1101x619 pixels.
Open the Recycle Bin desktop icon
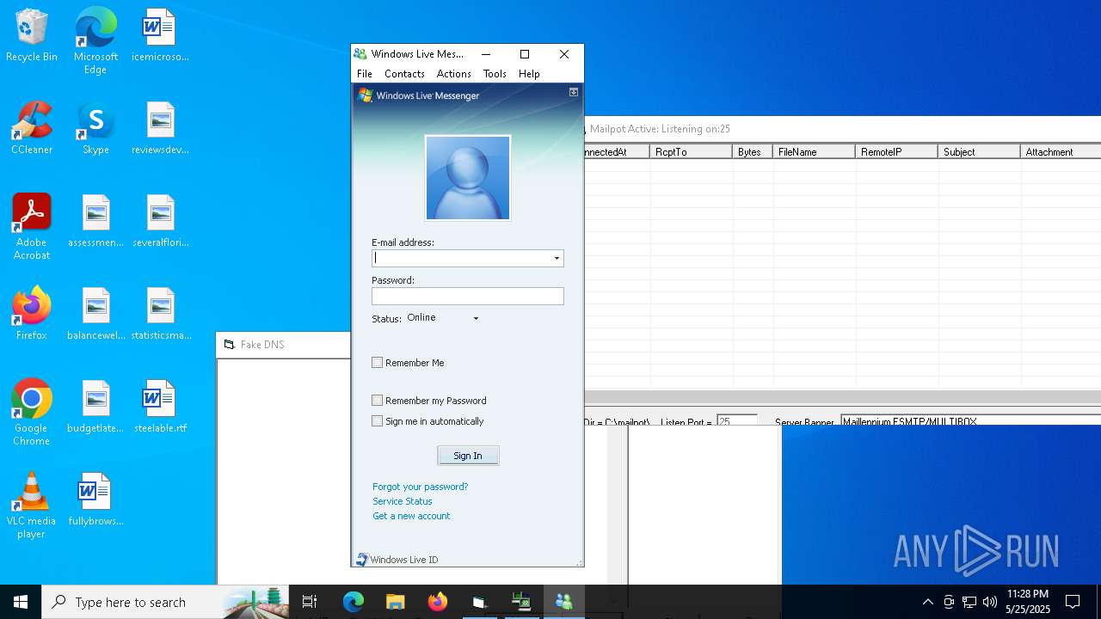[32, 36]
